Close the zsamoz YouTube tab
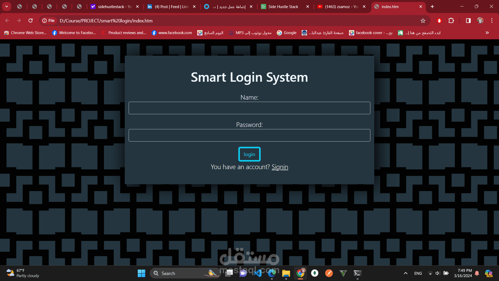This screenshot has height=281, width=499. (364, 7)
